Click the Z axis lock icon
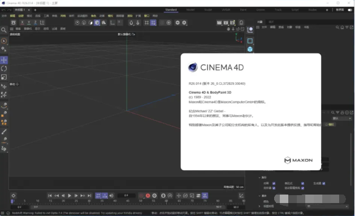This screenshot has width=355, height=216. 35,23
